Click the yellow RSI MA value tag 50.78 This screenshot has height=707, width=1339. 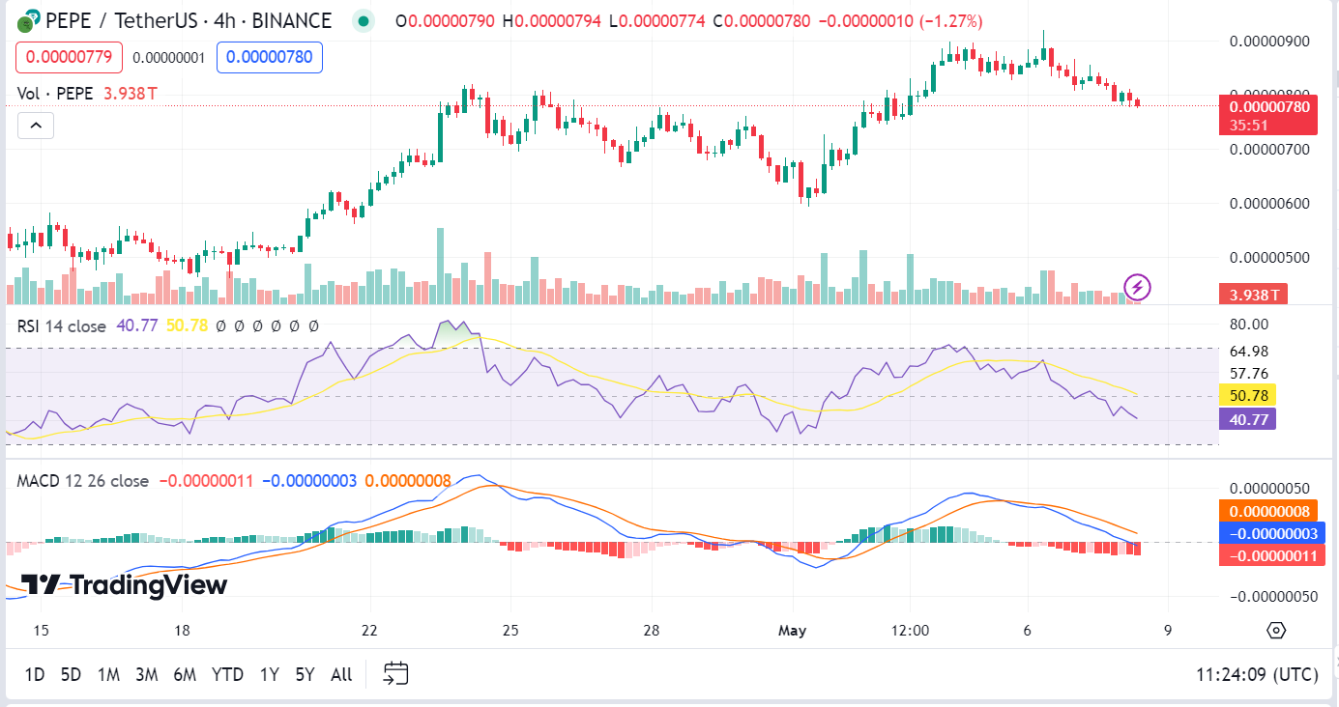[x=1248, y=395]
